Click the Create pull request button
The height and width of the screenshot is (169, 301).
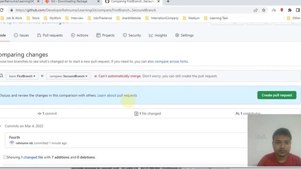click(277, 95)
